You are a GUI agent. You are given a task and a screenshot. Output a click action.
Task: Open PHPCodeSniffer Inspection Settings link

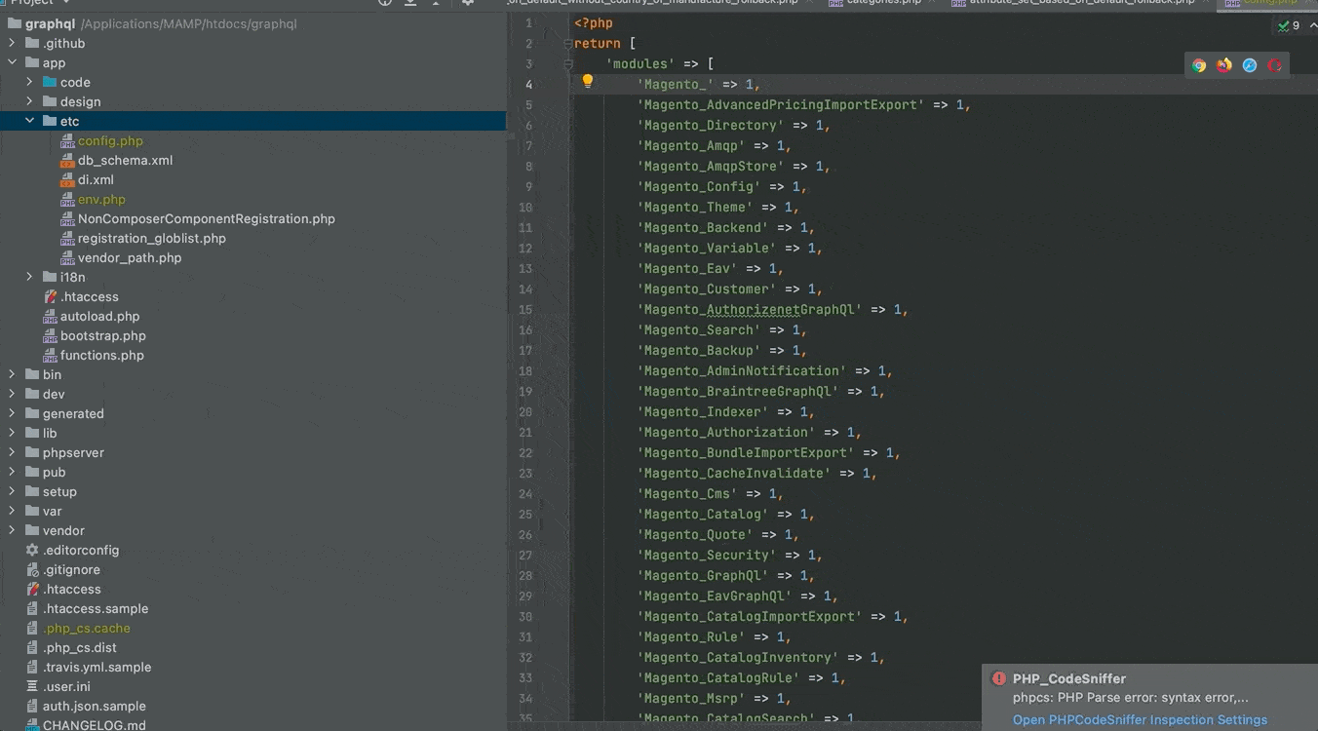pos(1140,720)
